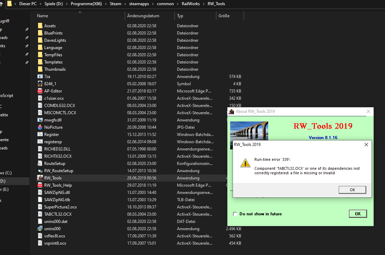Screen dimensions: 385x255
Task: Select the 7za application icon
Action: (x=40, y=77)
